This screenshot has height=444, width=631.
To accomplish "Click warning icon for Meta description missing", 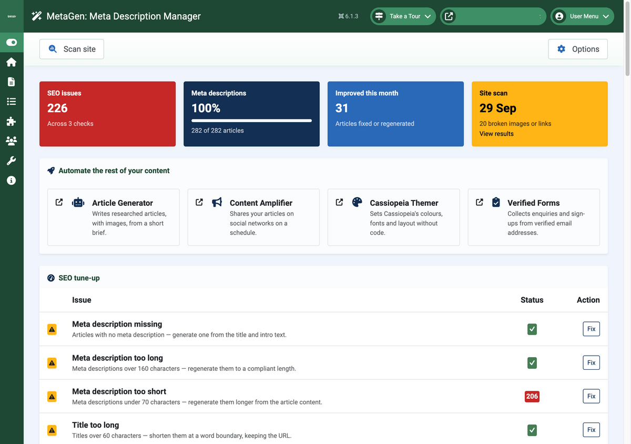I will pyautogui.click(x=52, y=329).
